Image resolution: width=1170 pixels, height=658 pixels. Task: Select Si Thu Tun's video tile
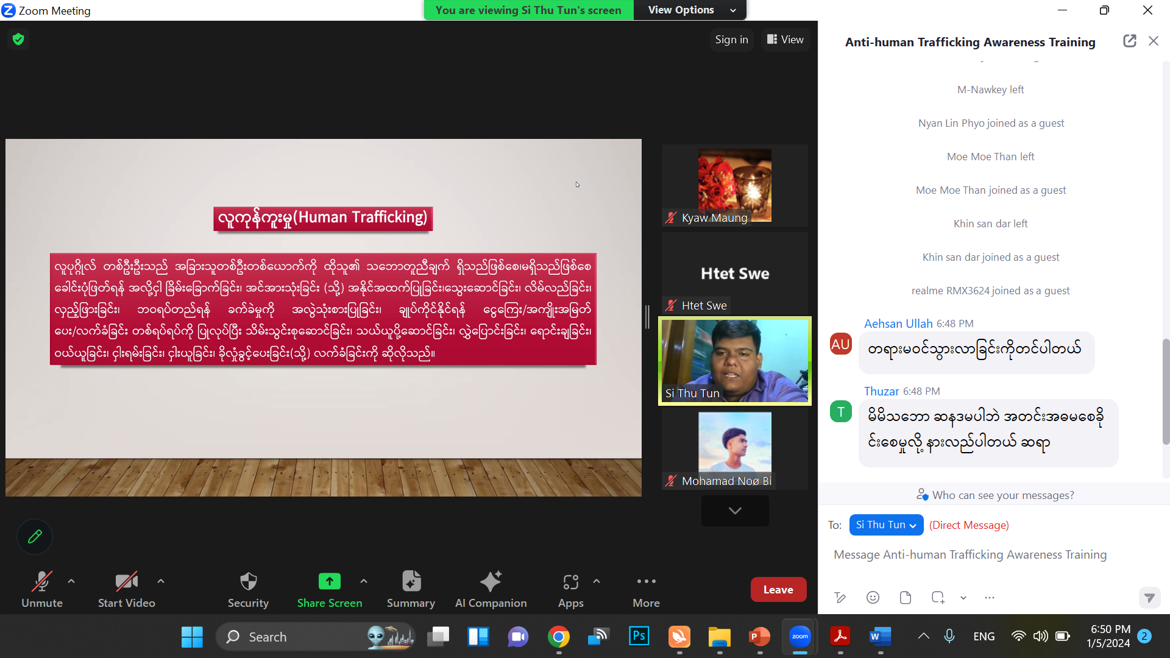pyautogui.click(x=735, y=361)
